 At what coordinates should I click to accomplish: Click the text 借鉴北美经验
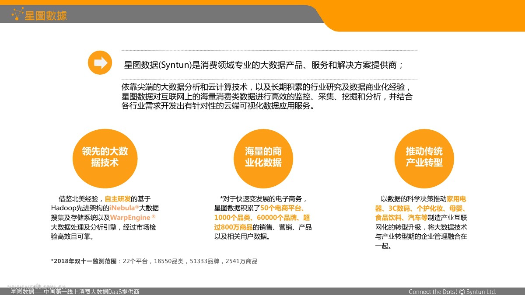[x=79, y=198]
